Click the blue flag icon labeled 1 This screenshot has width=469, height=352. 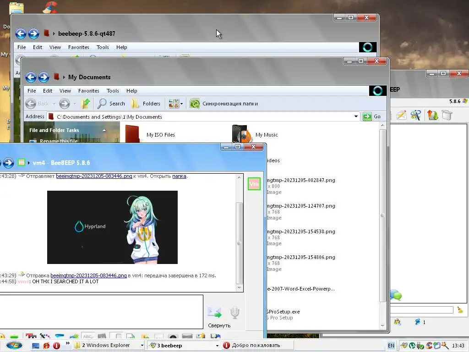tap(418, 322)
